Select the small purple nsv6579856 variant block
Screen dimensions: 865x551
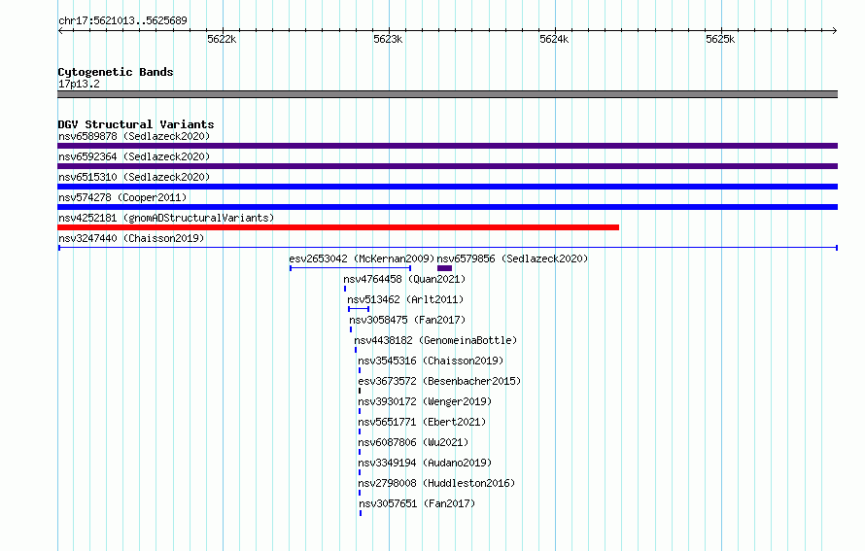click(x=444, y=268)
